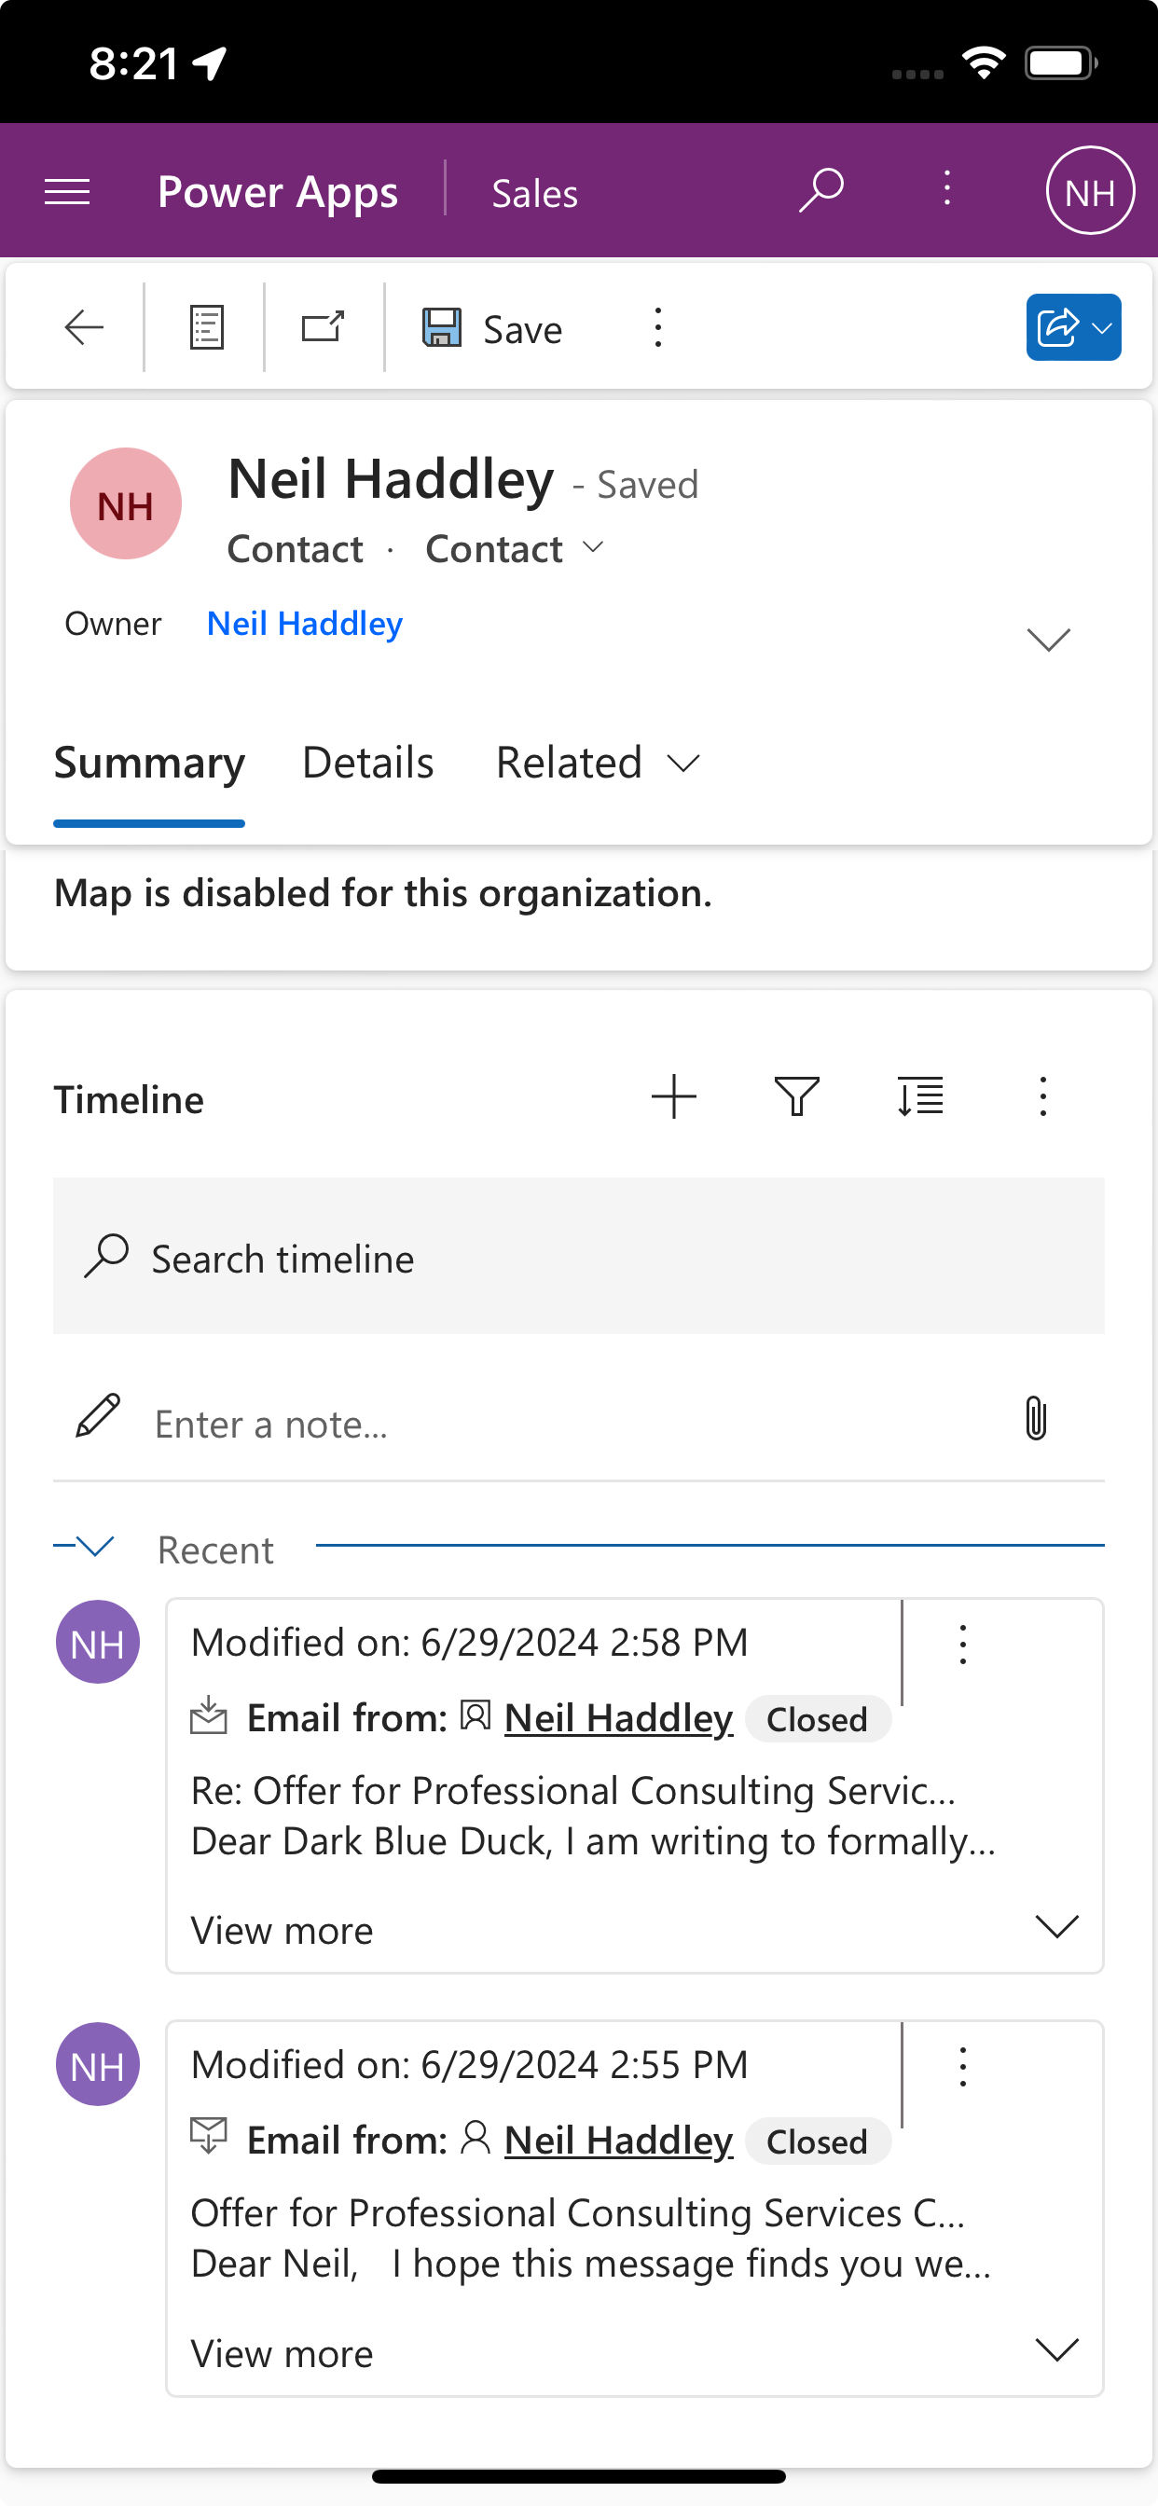The image size is (1158, 2506).
Task: Focus the Search timeline field
Action: [x=579, y=1257]
